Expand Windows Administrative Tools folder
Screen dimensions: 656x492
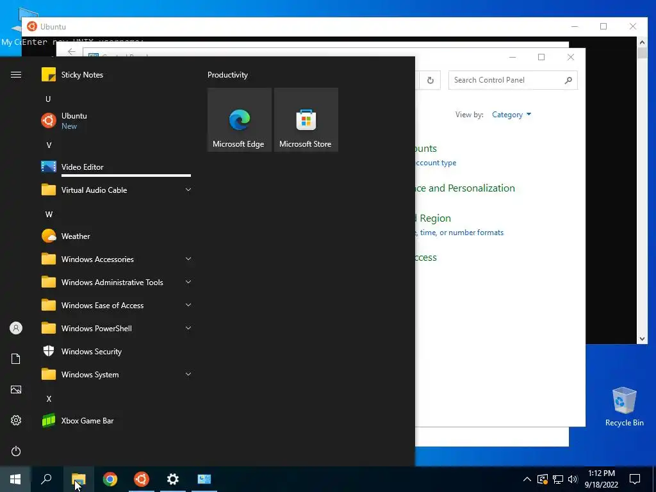click(116, 283)
